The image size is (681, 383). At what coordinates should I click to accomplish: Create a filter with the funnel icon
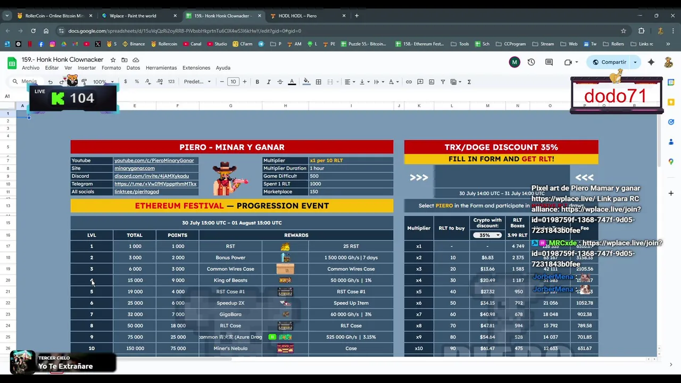443,82
